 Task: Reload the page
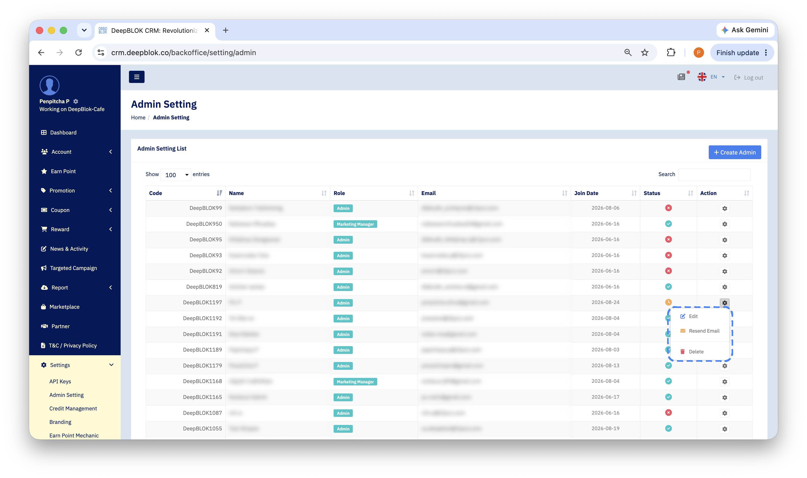(79, 53)
